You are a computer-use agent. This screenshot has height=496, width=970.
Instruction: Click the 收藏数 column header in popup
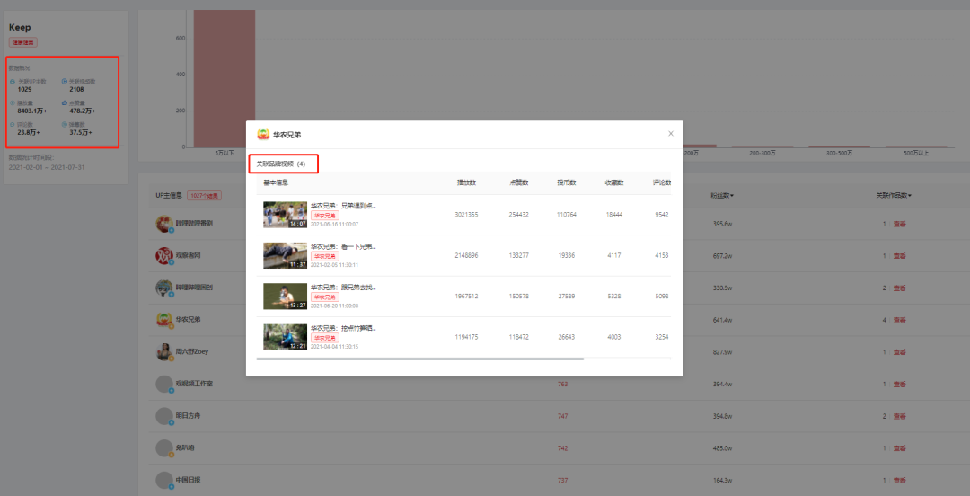point(614,182)
